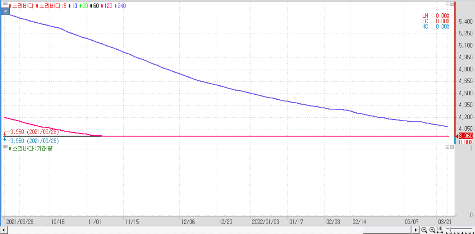Click the '2021/09/28' date axis label
Image resolution: width=475 pixels, height=234 pixels.
pos(20,222)
